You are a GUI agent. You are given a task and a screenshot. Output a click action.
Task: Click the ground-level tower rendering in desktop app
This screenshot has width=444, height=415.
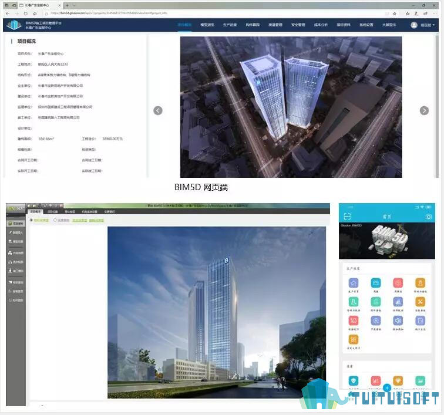(x=217, y=312)
